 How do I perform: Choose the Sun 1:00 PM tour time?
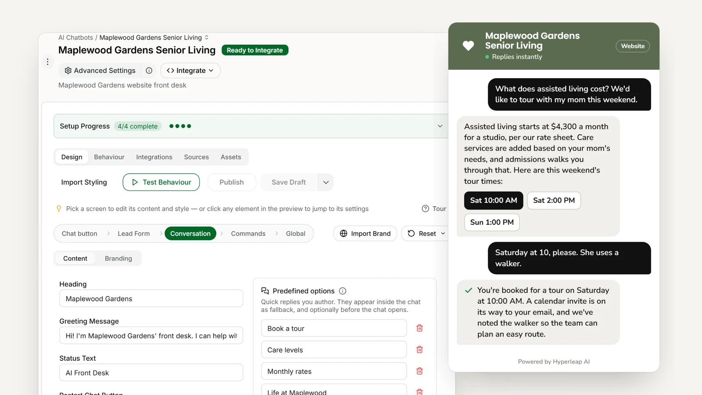point(492,223)
